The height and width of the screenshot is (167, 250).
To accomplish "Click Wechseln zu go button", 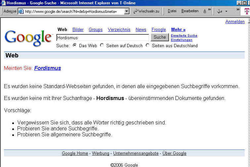I will (146, 11).
